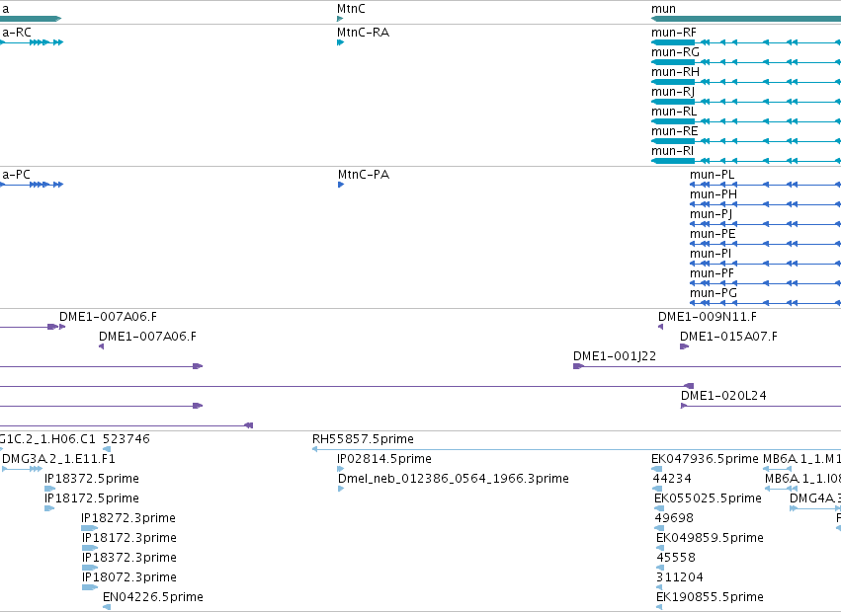Image resolution: width=841 pixels, height=612 pixels.
Task: Click the IP18272.3prime EST
Action: click(90, 528)
